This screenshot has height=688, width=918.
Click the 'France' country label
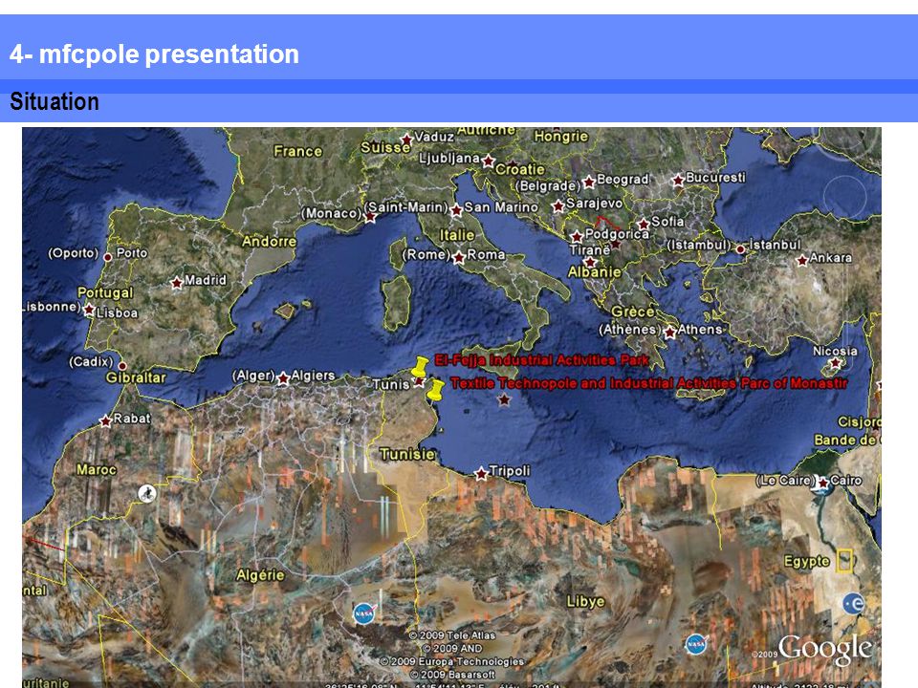(298, 152)
